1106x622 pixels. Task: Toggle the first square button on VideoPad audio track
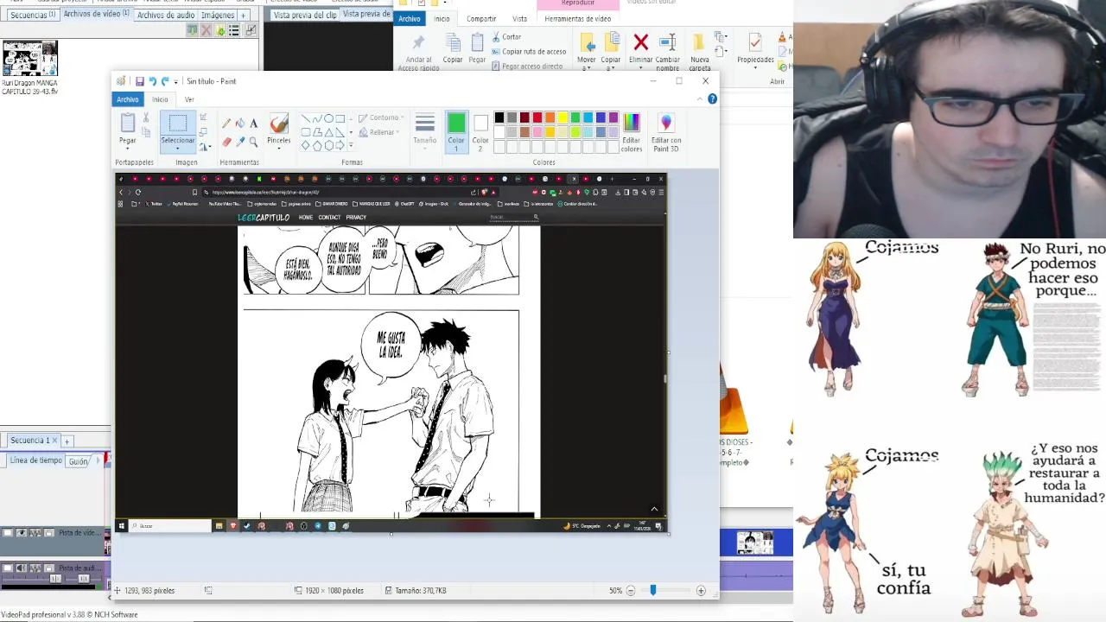8,568
